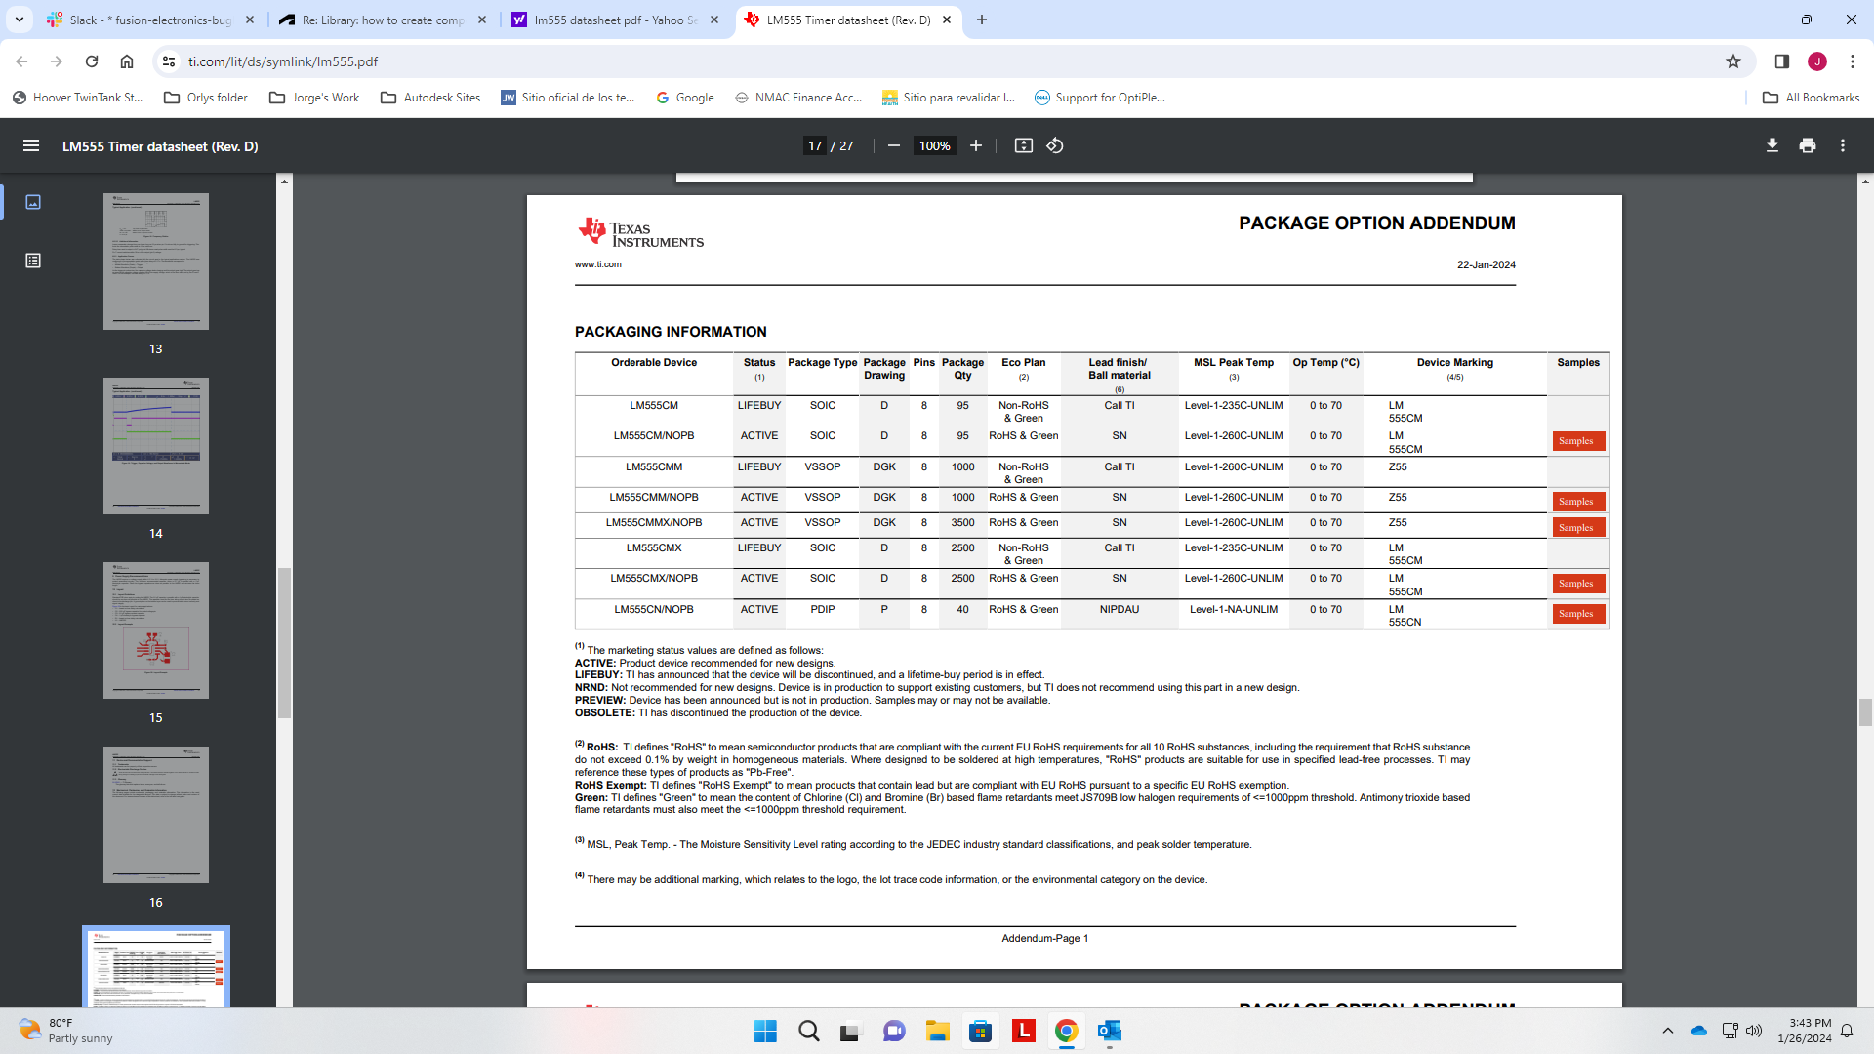The image size is (1874, 1054).
Task: Expand the tab search dropdown
Action: click(19, 20)
